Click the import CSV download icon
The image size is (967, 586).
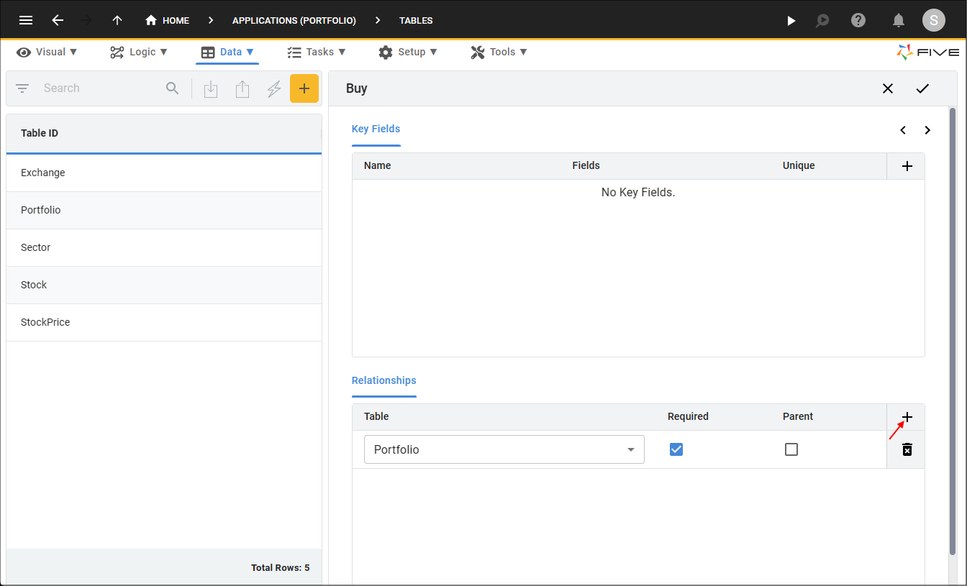[x=211, y=89]
